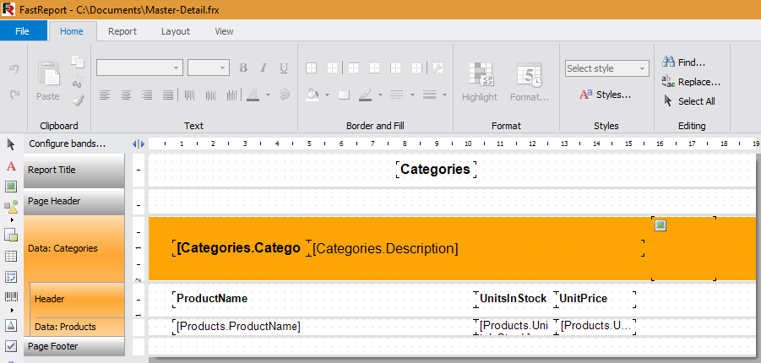This screenshot has width=761, height=363.
Task: Open the File menu
Action: coord(23,31)
